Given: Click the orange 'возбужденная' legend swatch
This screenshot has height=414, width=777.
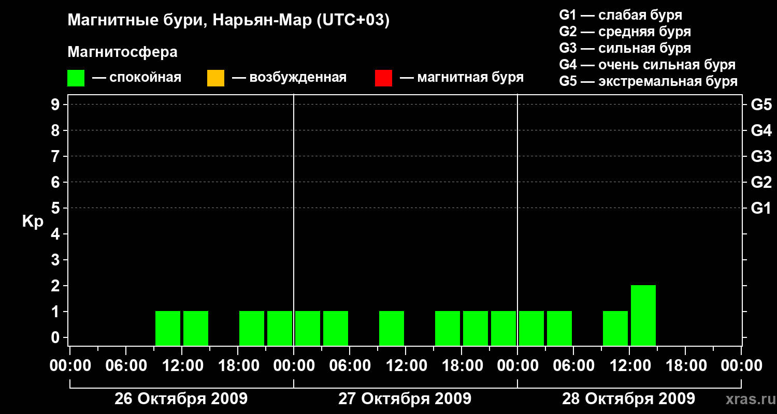Looking at the screenshot, I should (x=215, y=78).
